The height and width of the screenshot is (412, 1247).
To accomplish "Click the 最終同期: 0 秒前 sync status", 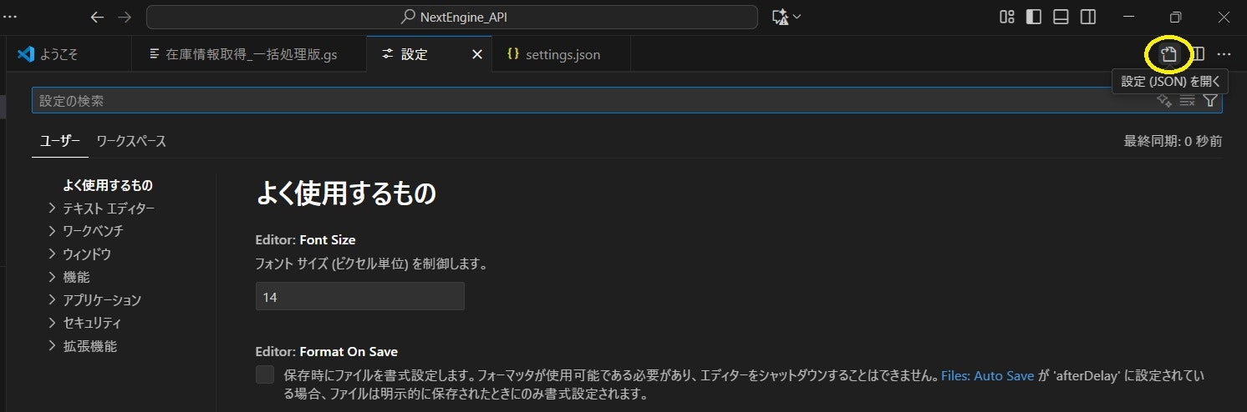I will click(x=1173, y=142).
